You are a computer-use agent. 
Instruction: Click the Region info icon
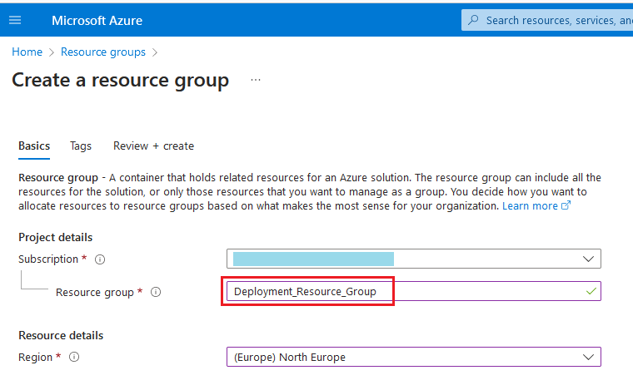[x=74, y=357]
